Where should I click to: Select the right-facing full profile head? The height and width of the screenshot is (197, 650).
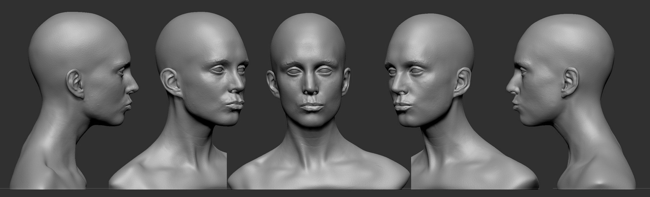[75, 101]
